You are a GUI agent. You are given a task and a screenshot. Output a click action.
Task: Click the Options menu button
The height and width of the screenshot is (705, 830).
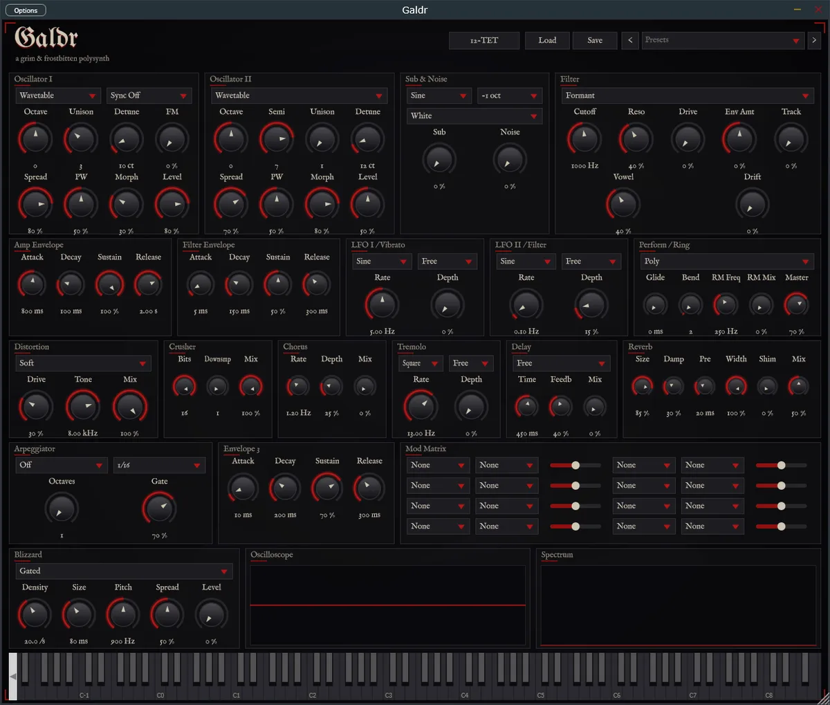26,10
